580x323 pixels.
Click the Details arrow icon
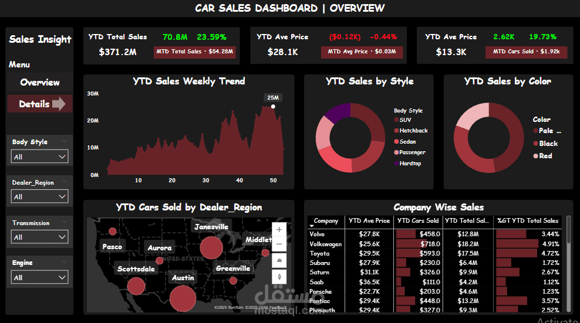(59, 104)
